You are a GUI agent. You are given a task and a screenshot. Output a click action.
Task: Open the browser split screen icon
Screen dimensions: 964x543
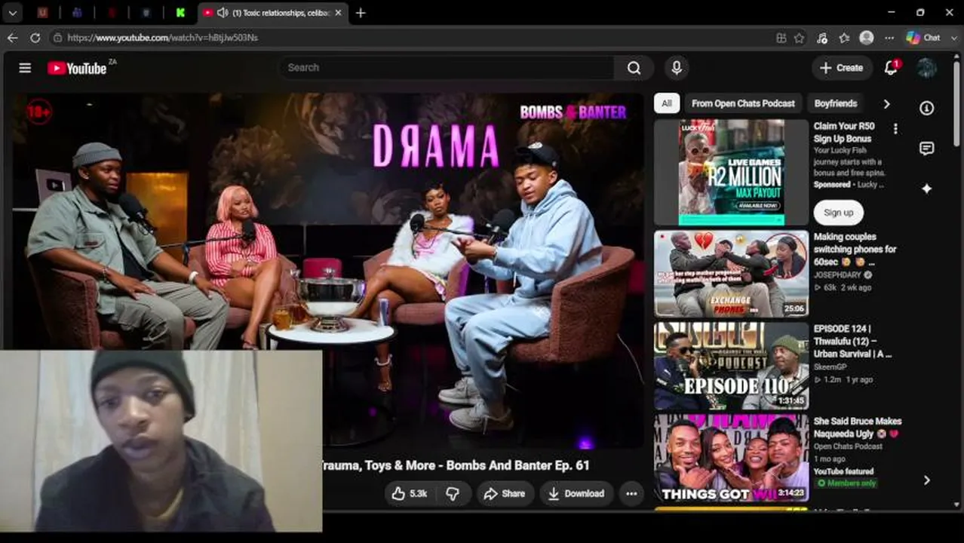point(781,37)
